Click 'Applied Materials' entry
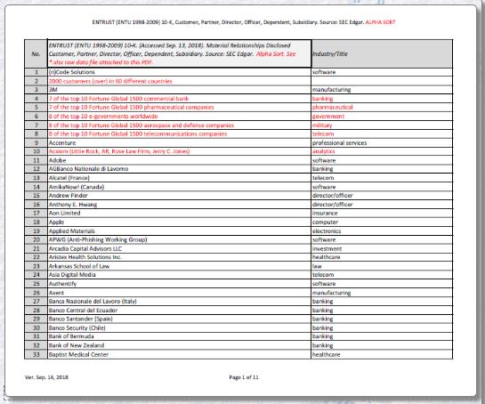The image size is (485, 404). pyautogui.click(x=72, y=231)
